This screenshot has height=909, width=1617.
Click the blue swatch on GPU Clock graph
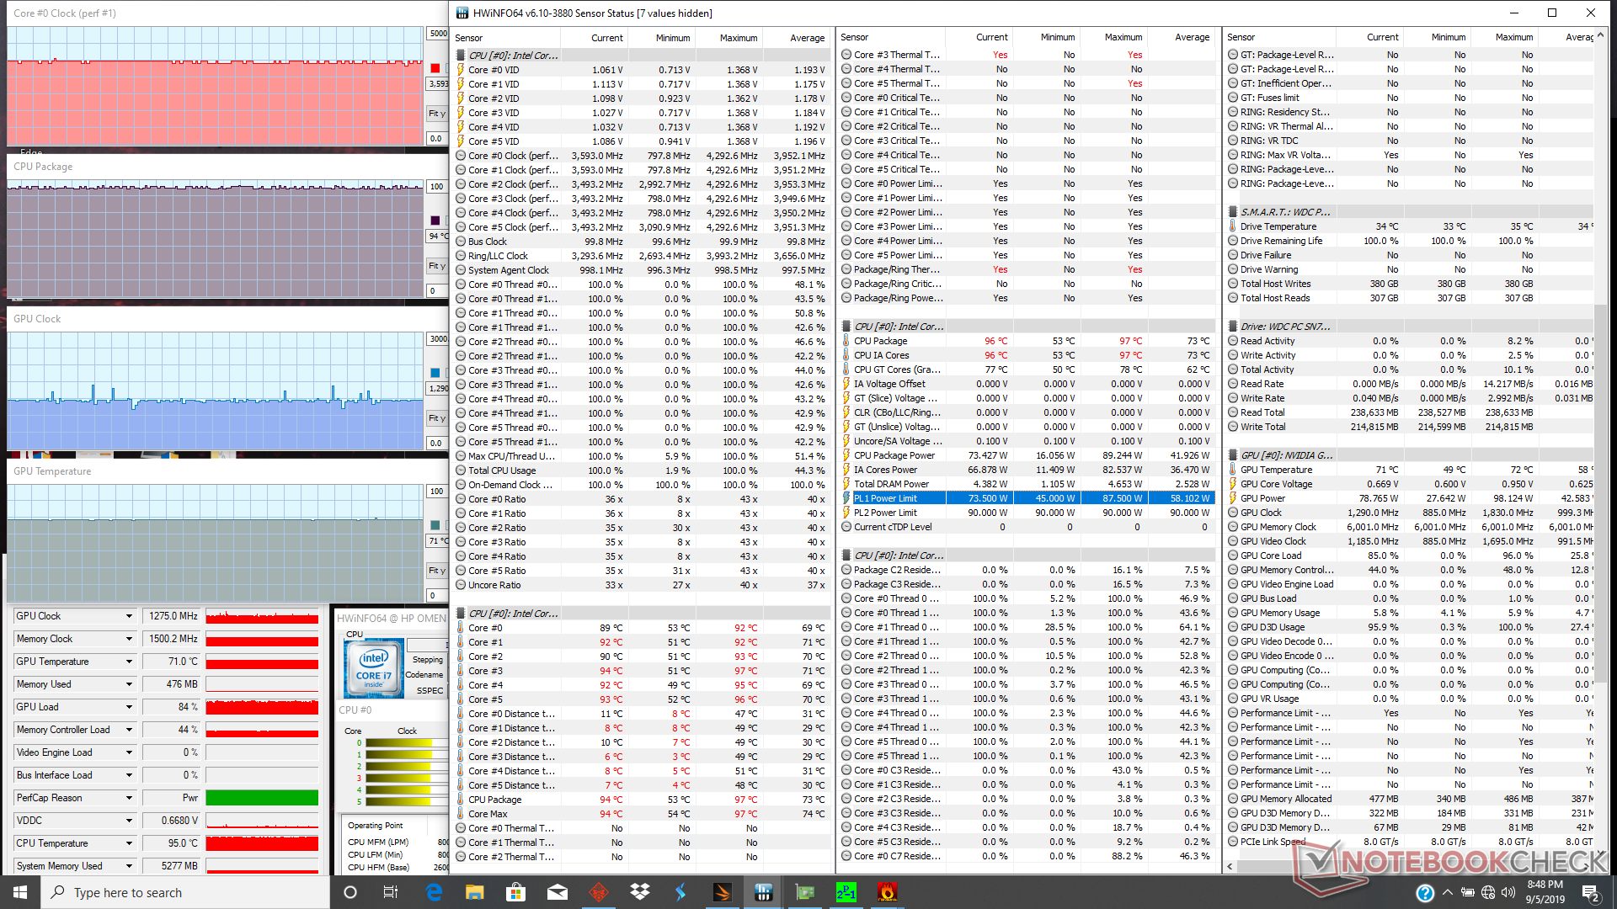(435, 373)
